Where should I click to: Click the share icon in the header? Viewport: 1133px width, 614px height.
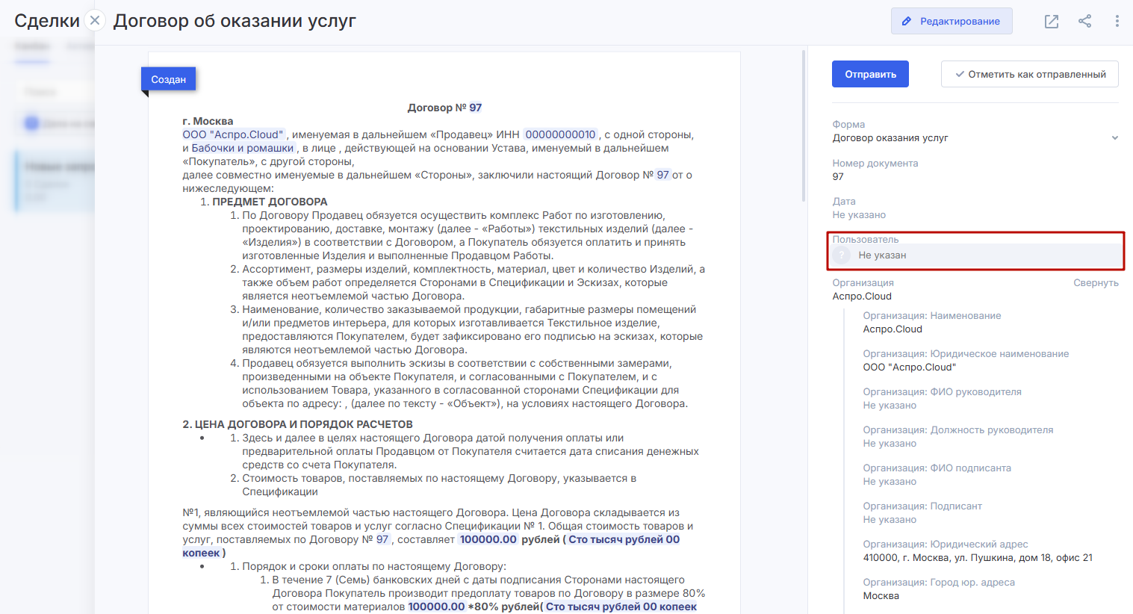pos(1084,21)
